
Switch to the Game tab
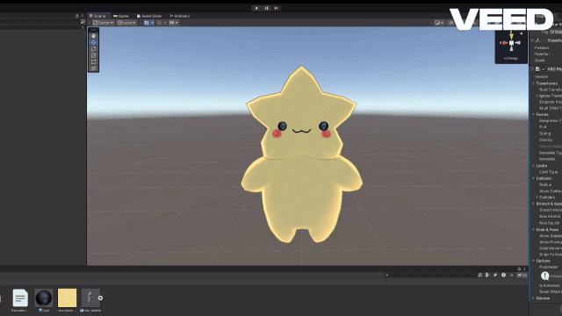pyautogui.click(x=121, y=16)
